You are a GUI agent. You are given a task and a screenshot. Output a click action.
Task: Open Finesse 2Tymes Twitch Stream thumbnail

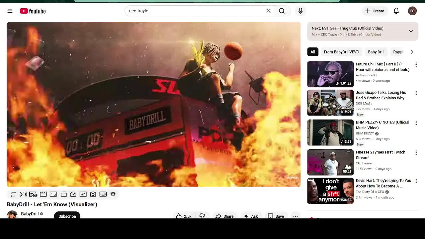coord(330,162)
